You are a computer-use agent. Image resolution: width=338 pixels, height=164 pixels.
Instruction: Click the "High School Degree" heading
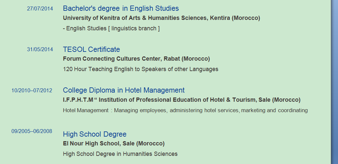pos(95,134)
